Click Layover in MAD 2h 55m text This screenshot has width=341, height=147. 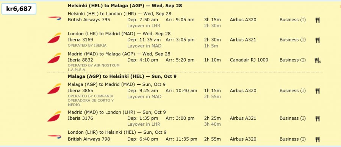pos(174,96)
